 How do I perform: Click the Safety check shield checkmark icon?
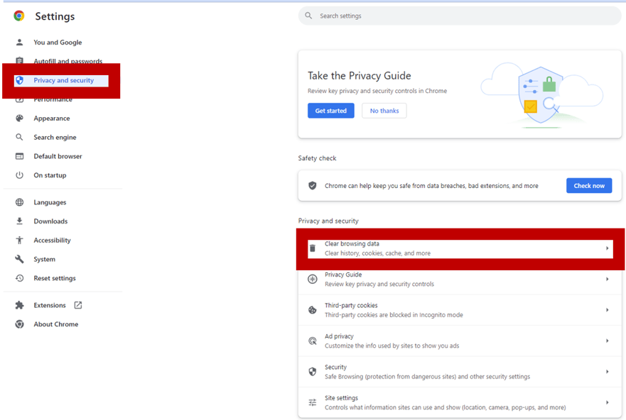[x=312, y=185]
